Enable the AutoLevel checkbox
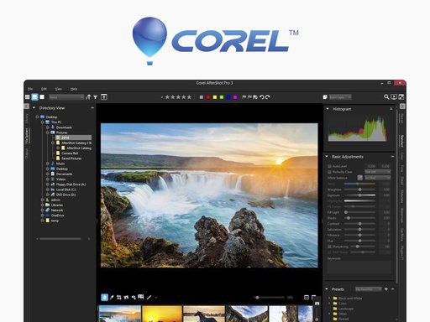 tap(329, 166)
